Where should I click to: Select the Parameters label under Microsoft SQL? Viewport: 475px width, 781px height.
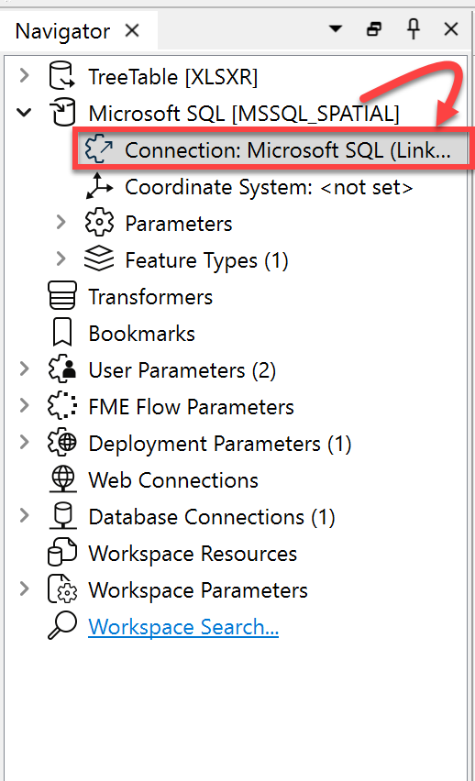click(179, 224)
